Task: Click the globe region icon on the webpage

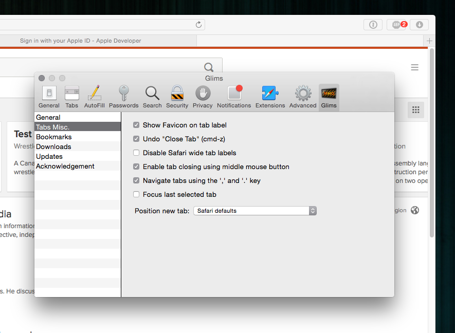Action: (415, 210)
